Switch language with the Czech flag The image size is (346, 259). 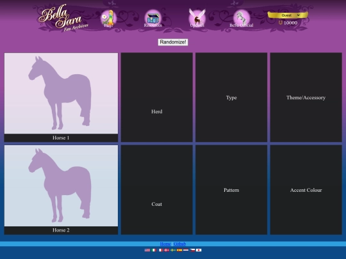(x=192, y=250)
